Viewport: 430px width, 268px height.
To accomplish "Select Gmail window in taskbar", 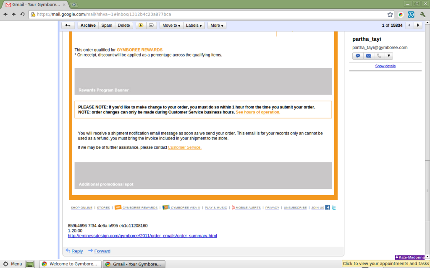I will (134, 264).
